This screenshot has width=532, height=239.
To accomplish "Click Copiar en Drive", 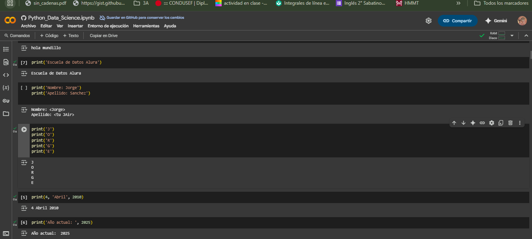I will pyautogui.click(x=104, y=36).
